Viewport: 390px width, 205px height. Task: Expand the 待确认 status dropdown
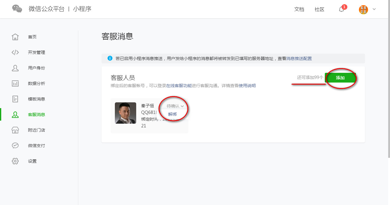coord(175,106)
